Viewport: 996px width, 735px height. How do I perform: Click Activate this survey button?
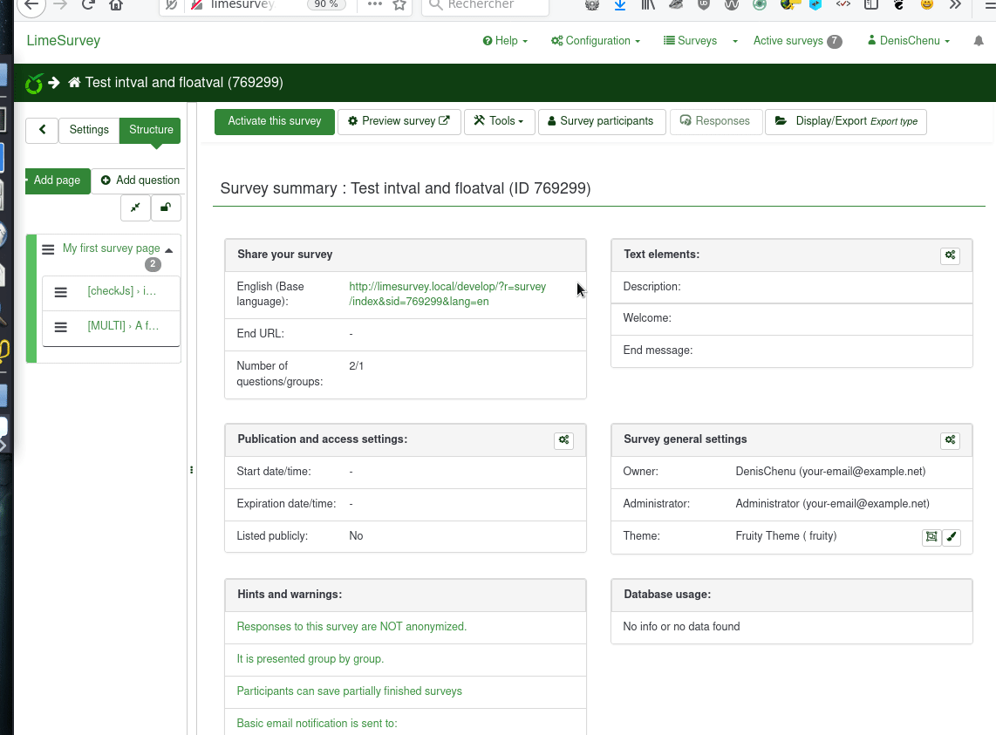(275, 121)
